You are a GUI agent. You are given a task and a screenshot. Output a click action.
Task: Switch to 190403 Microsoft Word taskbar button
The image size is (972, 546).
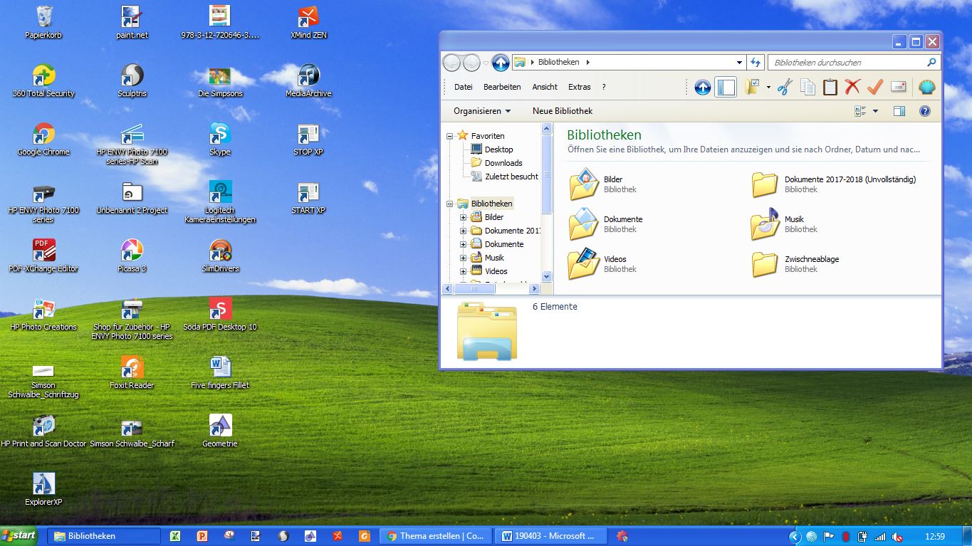[551, 536]
